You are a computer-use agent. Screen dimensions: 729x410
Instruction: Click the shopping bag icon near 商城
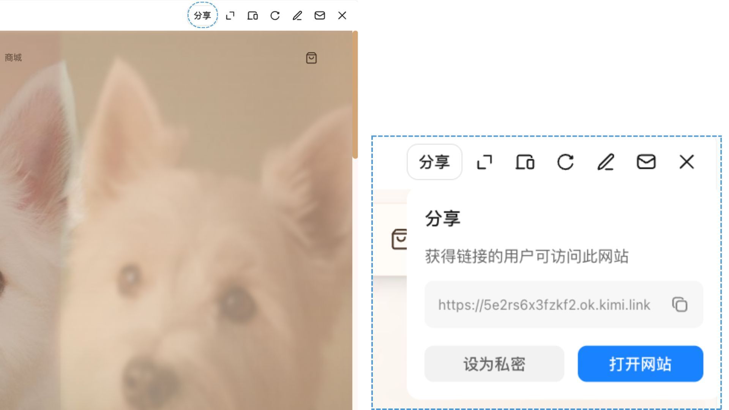(x=311, y=58)
